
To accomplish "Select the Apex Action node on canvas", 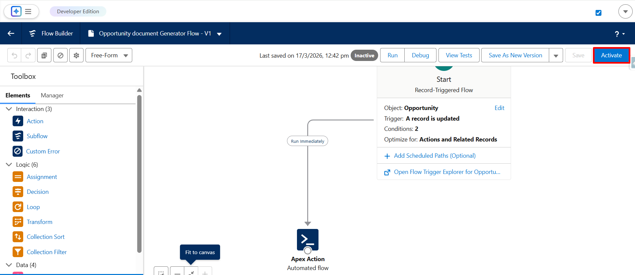I will [308, 240].
